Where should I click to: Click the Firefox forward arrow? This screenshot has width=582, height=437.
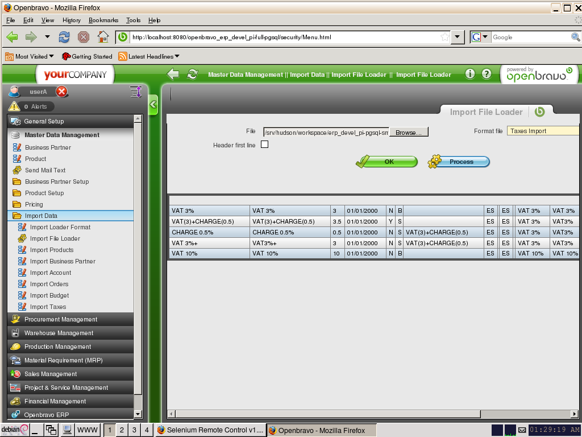tap(31, 37)
